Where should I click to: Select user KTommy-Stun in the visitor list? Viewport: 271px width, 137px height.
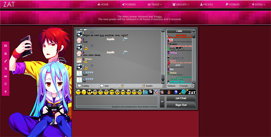177,82
